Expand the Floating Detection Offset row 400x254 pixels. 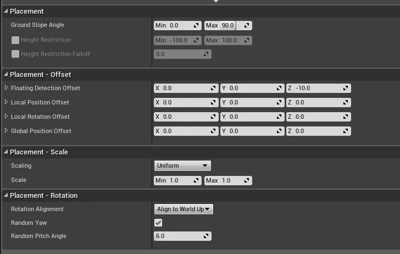[7, 88]
